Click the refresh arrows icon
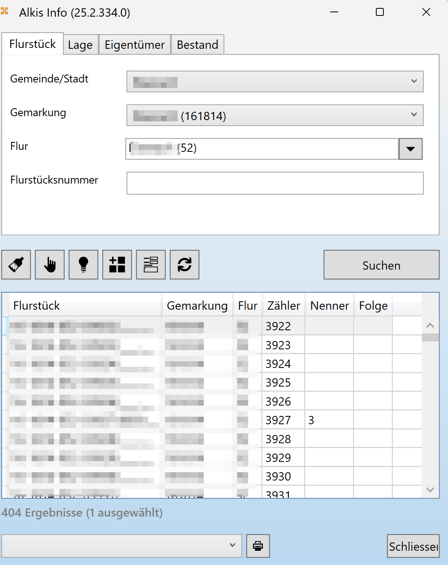This screenshot has width=448, height=565. [x=184, y=264]
